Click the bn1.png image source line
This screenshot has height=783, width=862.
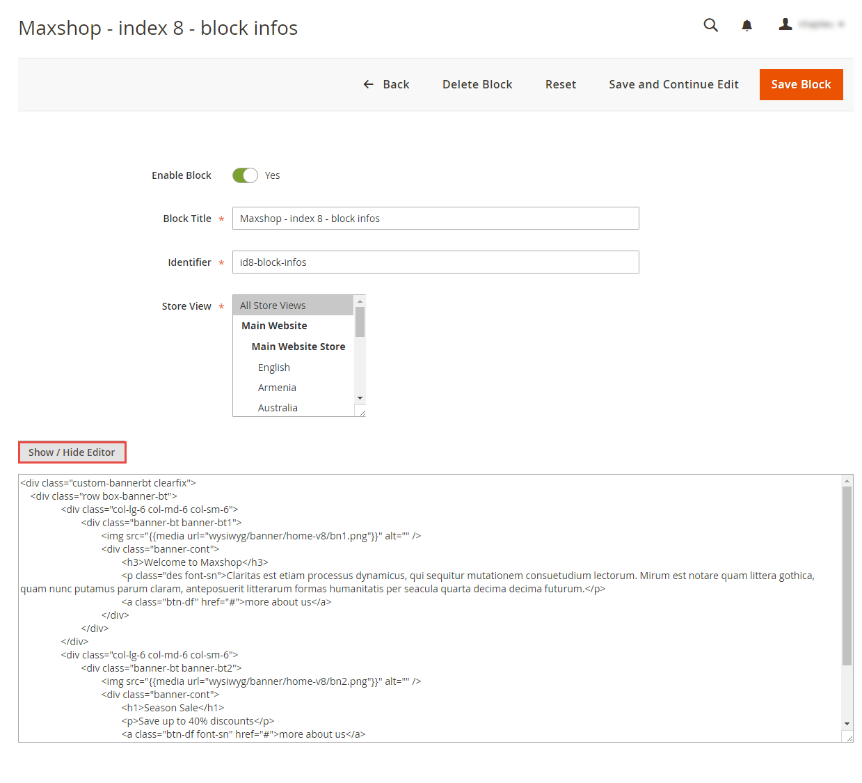coord(261,536)
